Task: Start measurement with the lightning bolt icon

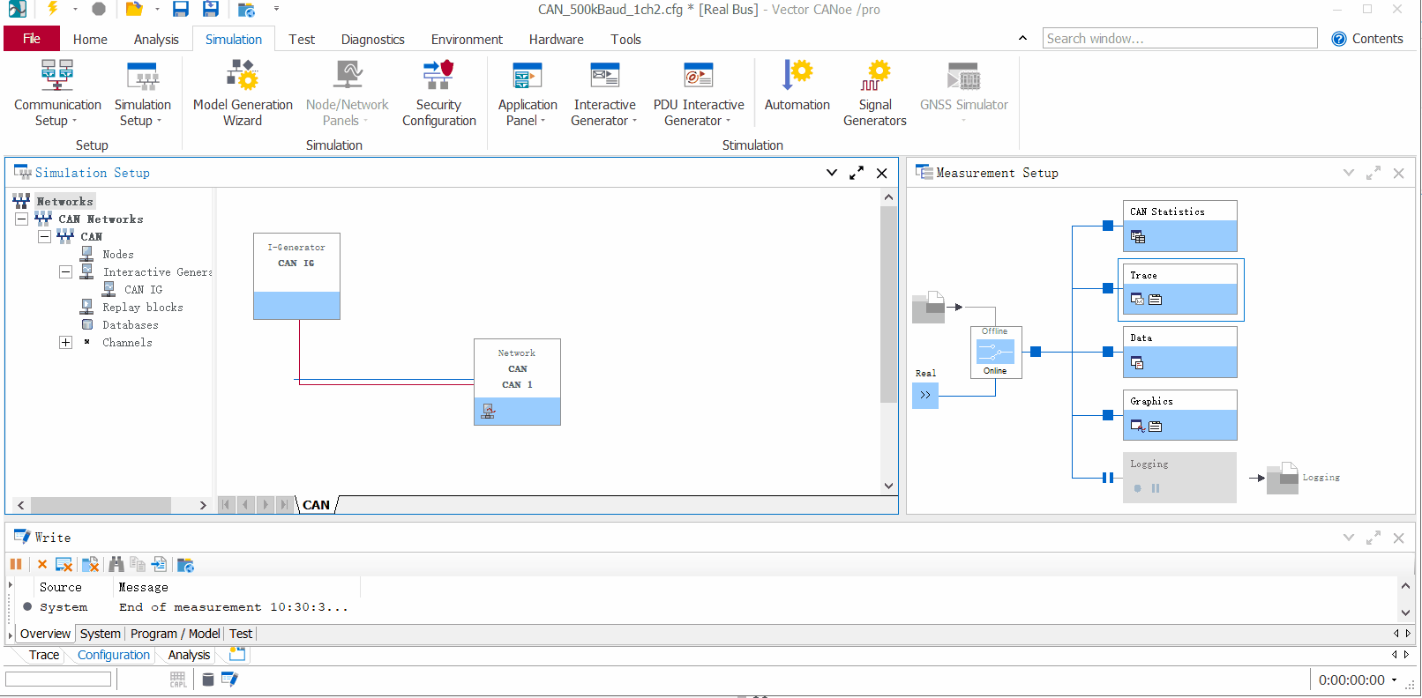Action: tap(53, 9)
